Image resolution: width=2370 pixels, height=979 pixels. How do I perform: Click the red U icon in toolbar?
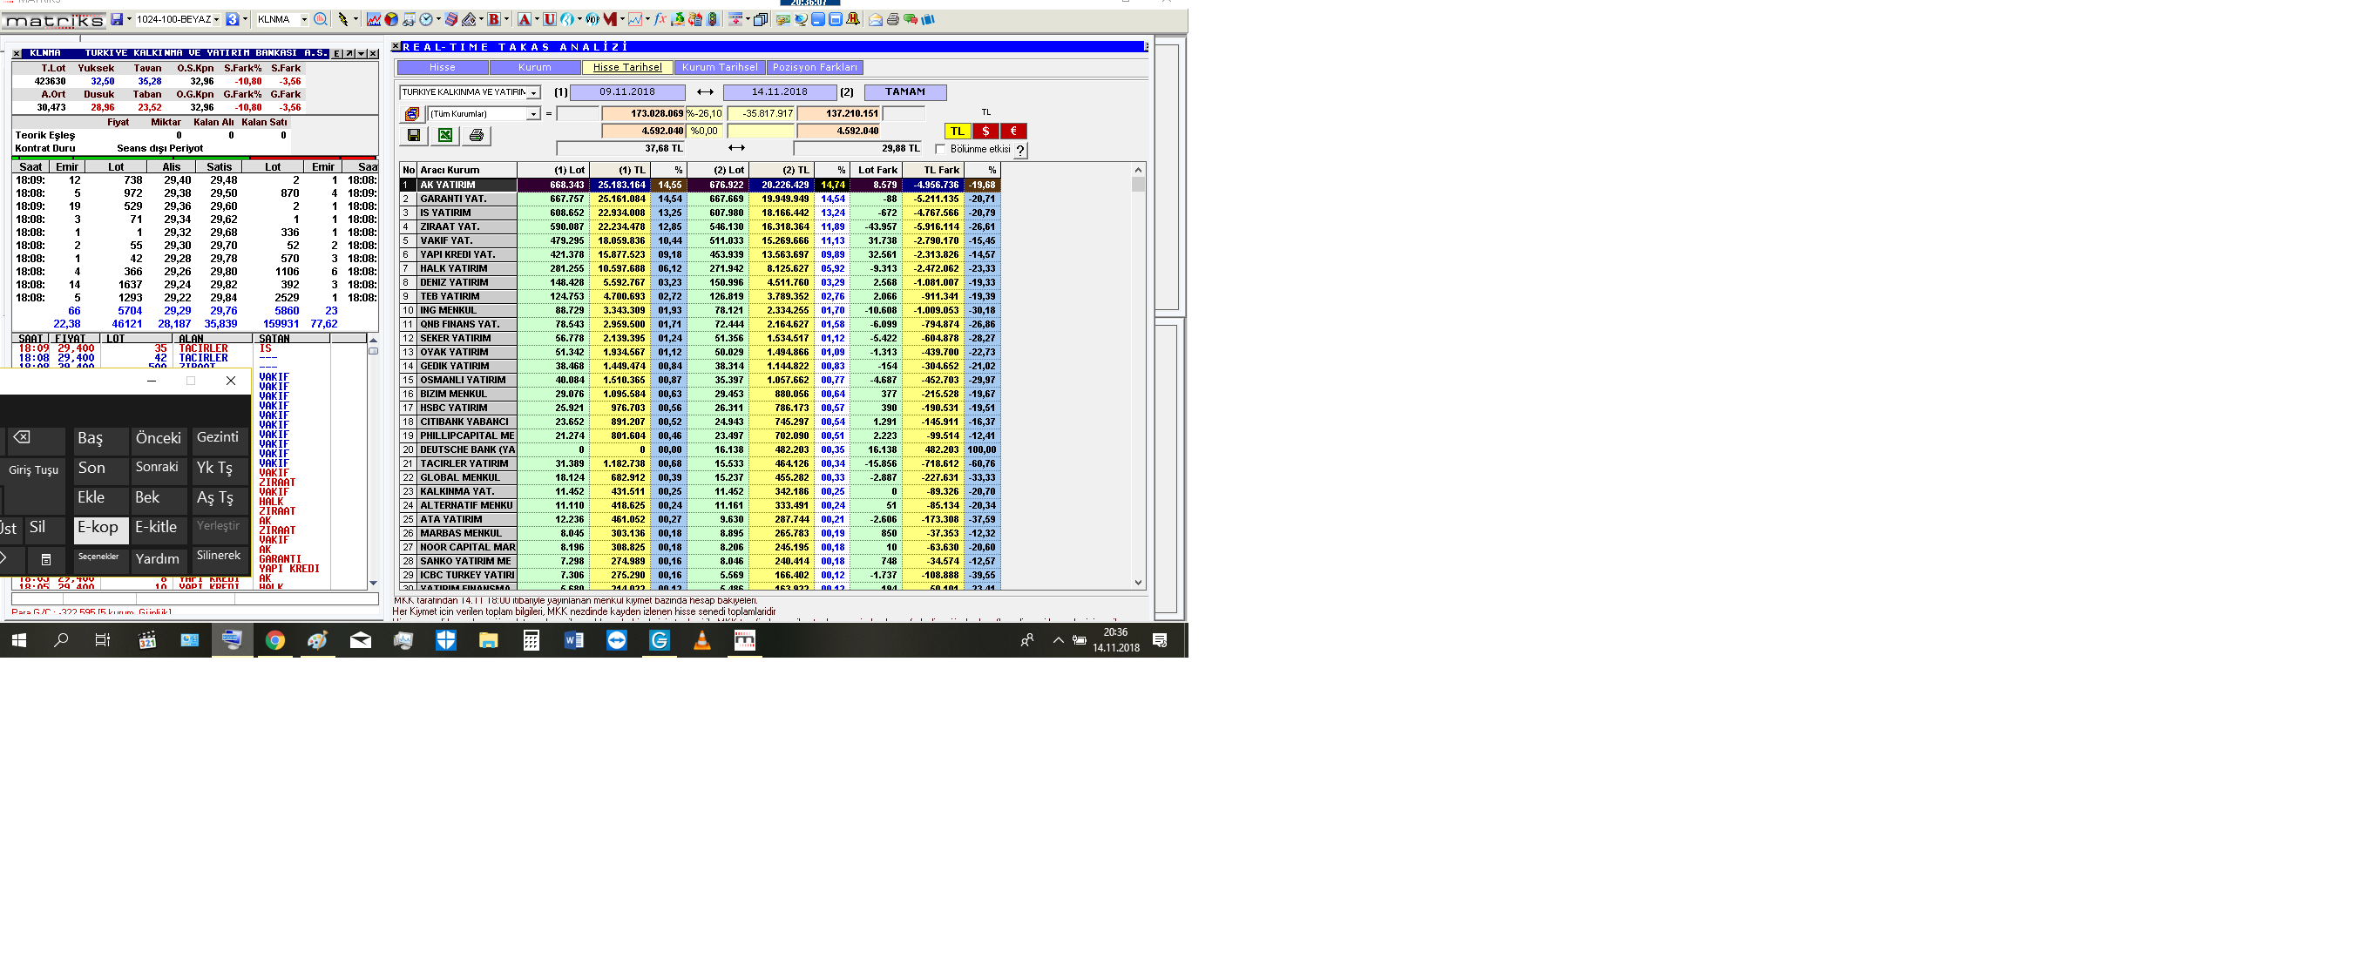549,19
